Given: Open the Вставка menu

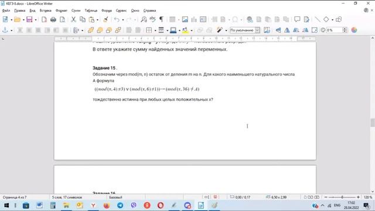Looking at the screenshot, I should pos(46,11).
